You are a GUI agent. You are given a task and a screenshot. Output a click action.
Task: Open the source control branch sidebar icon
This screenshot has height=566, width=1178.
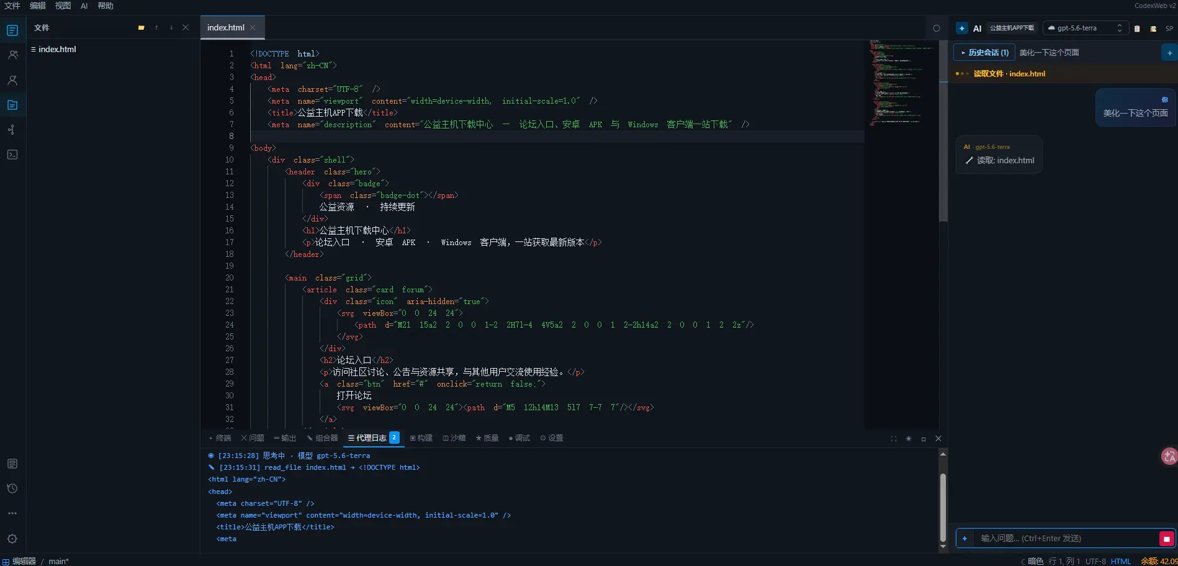pyautogui.click(x=12, y=130)
